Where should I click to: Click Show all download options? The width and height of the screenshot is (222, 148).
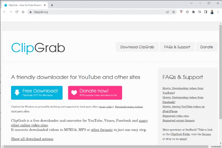(x=32, y=139)
